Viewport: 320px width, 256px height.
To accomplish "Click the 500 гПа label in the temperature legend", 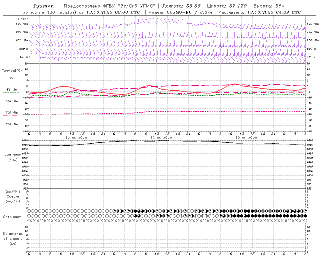I will point(12,124).
